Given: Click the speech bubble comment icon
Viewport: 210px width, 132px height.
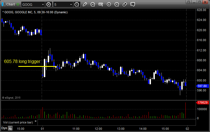Looking at the screenshot, I should pyautogui.click(x=132, y=4).
